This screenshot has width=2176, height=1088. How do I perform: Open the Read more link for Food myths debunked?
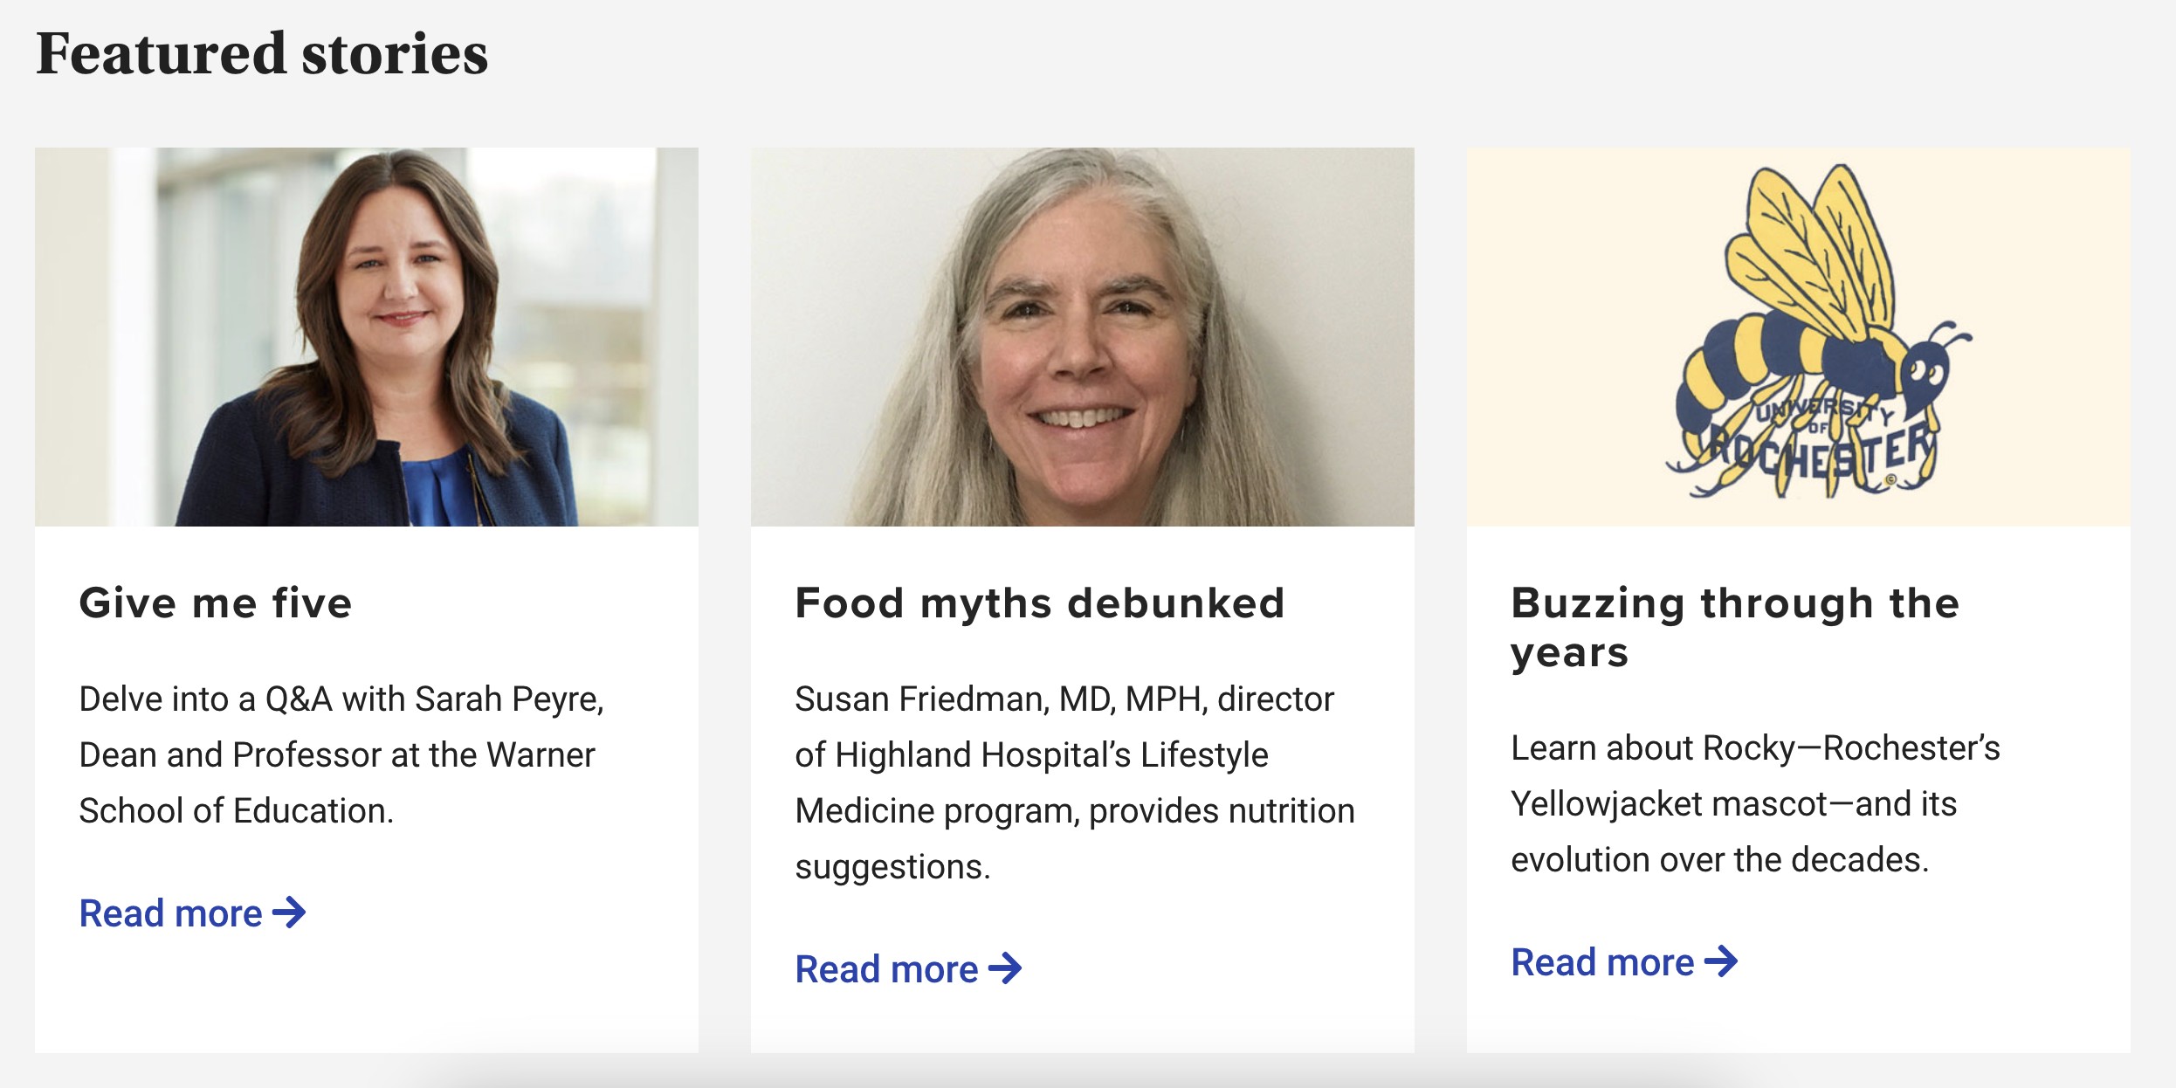click(908, 968)
